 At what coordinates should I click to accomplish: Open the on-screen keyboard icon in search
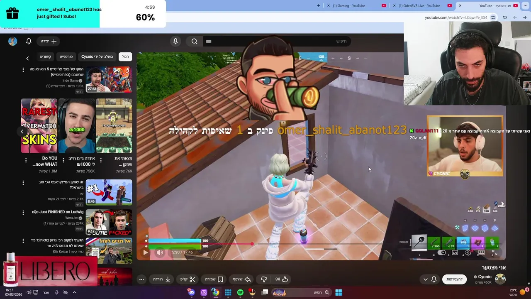pyautogui.click(x=209, y=41)
